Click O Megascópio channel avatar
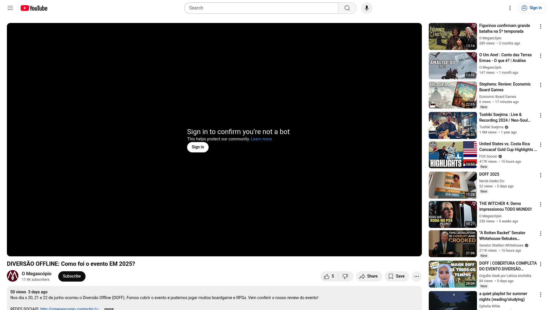Viewport: 551px width, 310px height. pyautogui.click(x=13, y=276)
